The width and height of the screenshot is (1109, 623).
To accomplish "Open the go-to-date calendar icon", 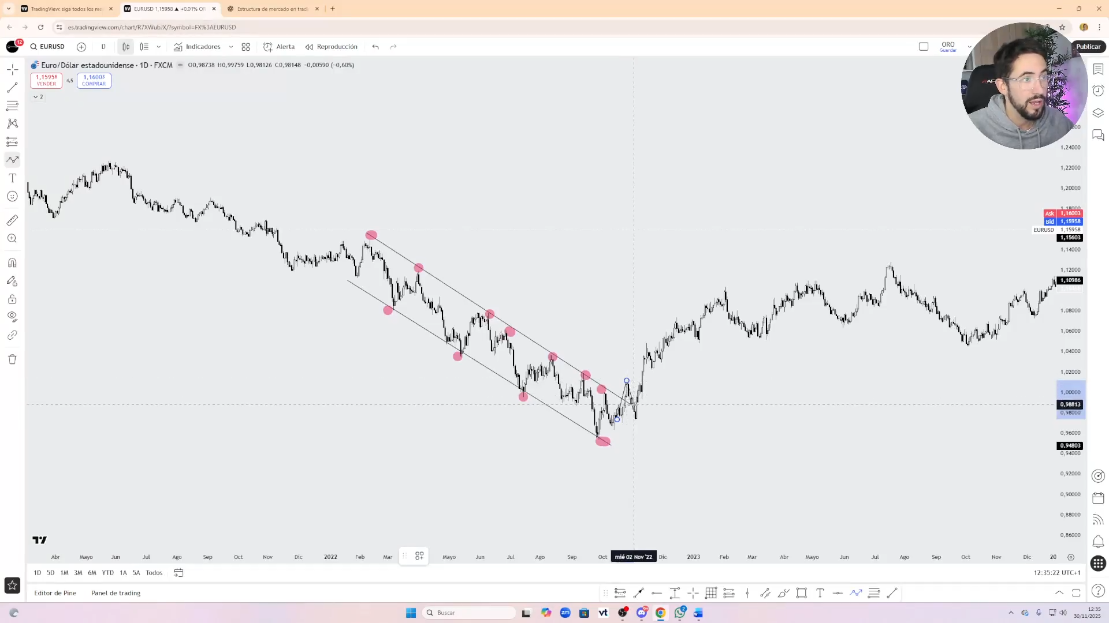I will tap(178, 573).
